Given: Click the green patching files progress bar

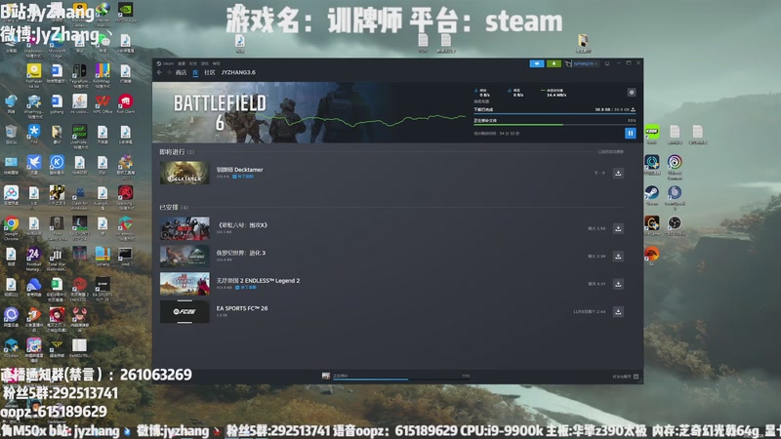Looking at the screenshot, I should pos(554,125).
